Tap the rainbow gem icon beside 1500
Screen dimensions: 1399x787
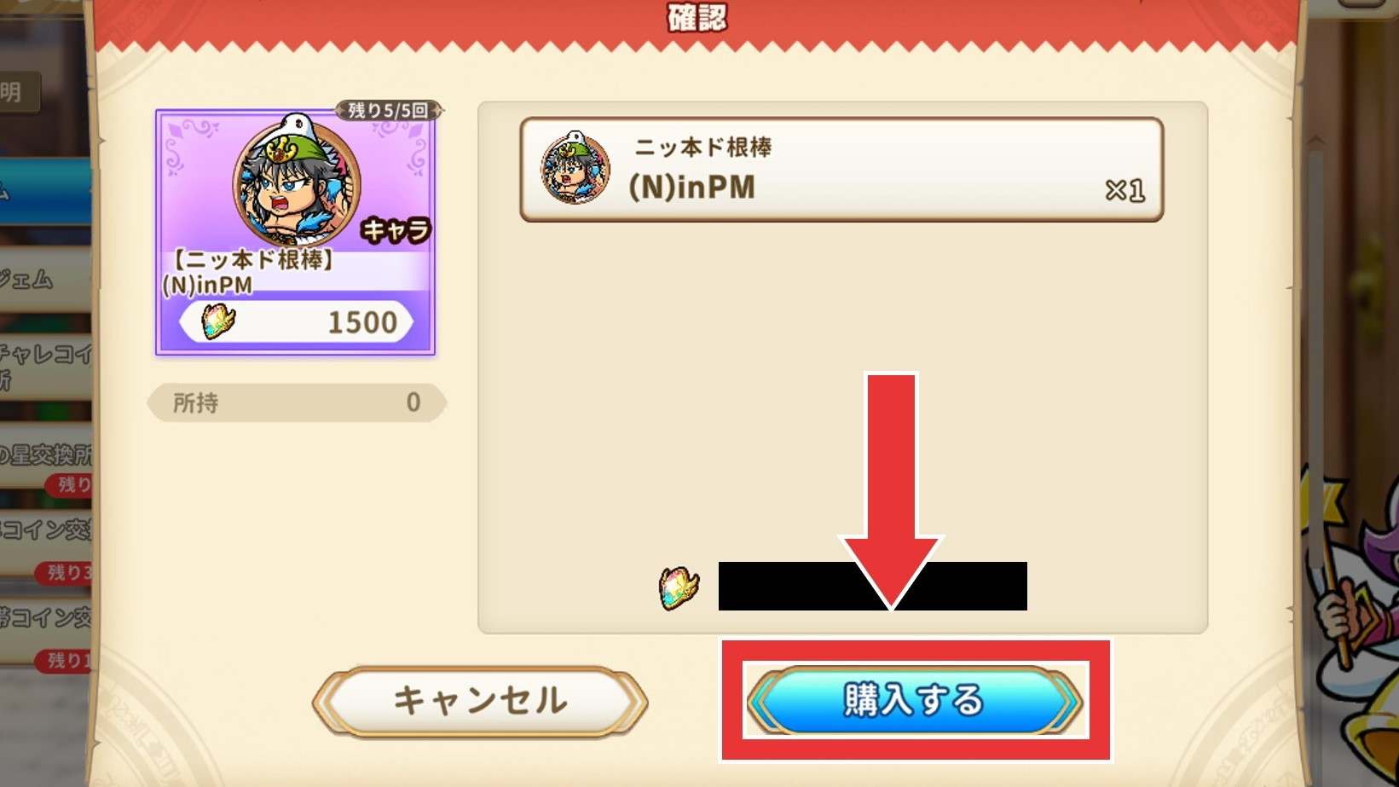[x=218, y=321]
